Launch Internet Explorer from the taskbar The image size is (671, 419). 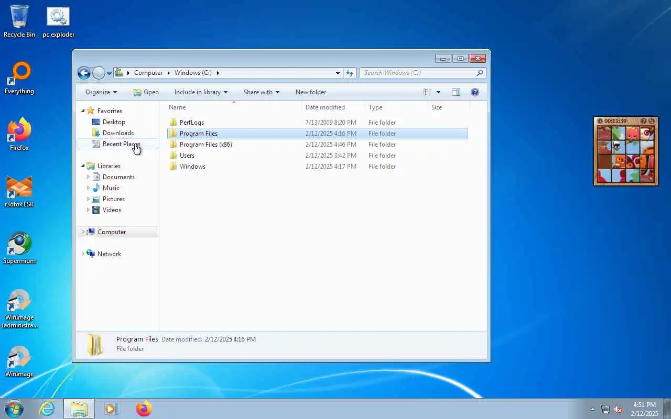[47, 409]
